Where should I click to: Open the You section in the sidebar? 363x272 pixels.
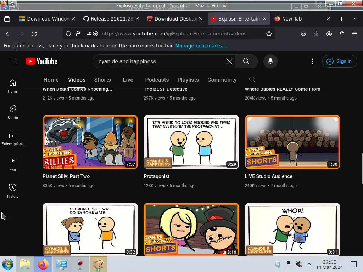coord(13,165)
